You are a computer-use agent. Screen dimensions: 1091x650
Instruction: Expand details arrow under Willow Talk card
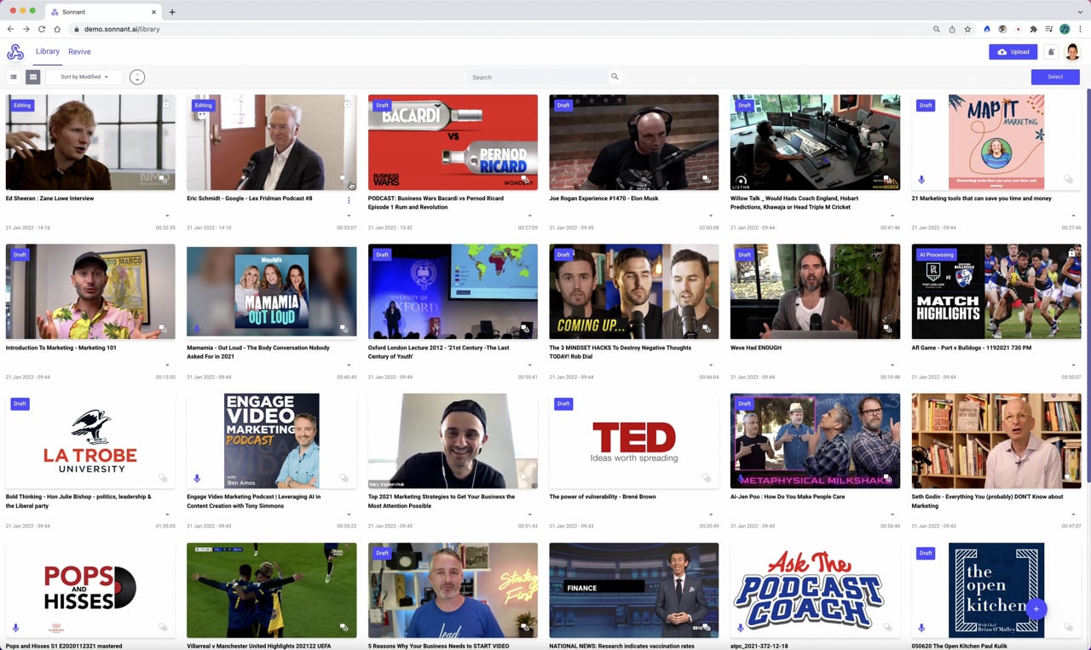pyautogui.click(x=892, y=216)
